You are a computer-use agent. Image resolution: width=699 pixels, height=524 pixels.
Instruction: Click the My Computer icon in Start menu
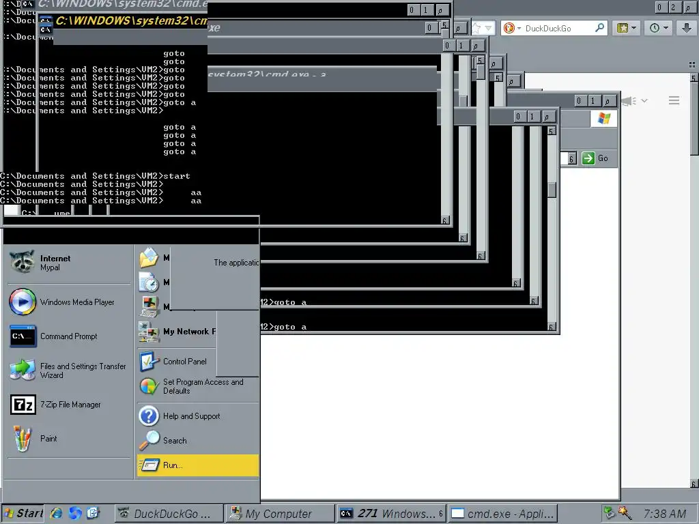[x=149, y=306]
